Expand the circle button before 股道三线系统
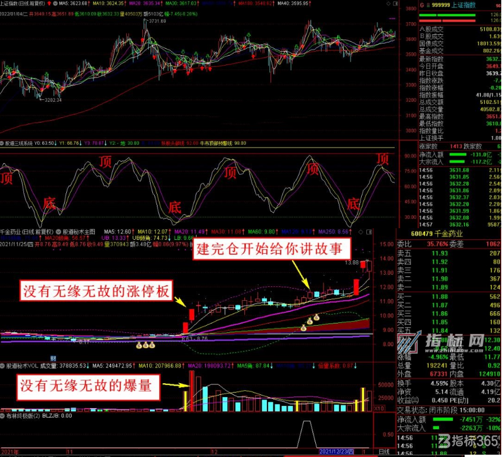 [2, 143]
